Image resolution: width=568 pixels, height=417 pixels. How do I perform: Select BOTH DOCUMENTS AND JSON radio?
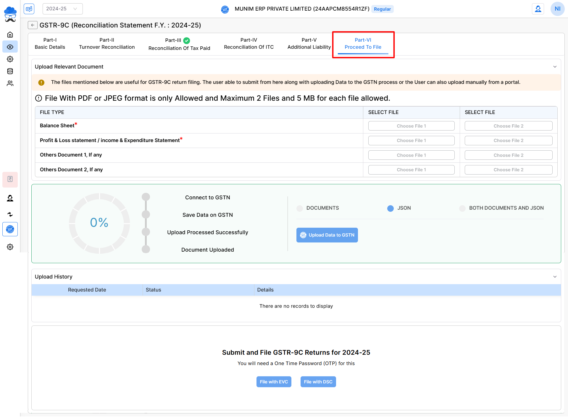462,208
